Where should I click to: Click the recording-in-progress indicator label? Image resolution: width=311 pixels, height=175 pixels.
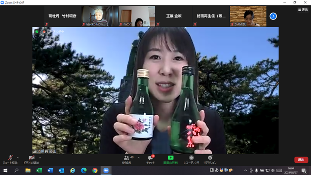click(x=53, y=32)
